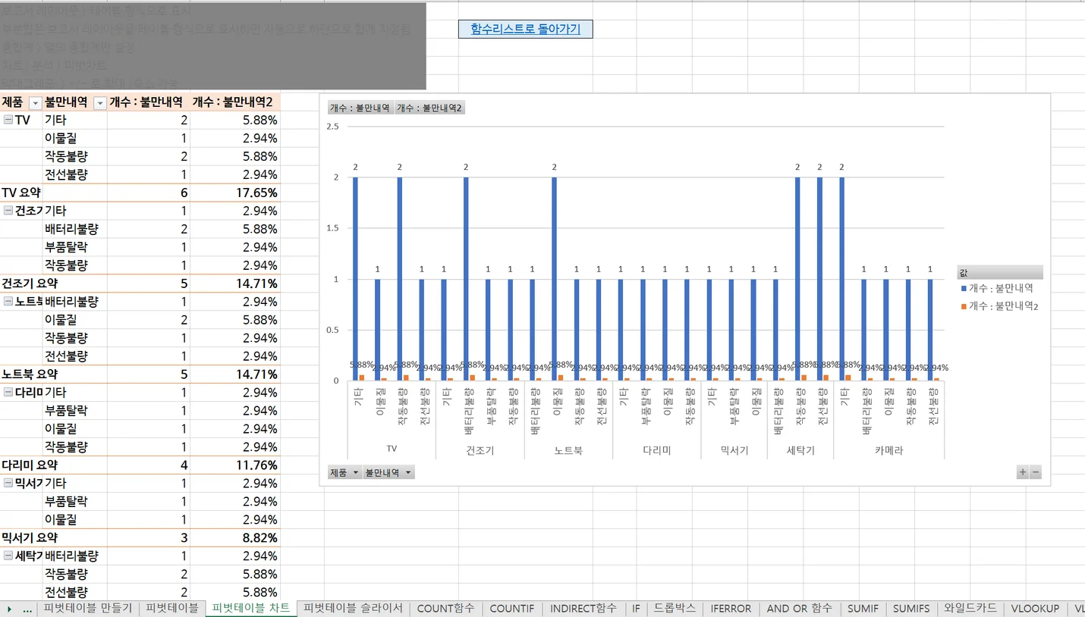Open the AND OR 함수 sheet tab
Image resolution: width=1085 pixels, height=617 pixels.
pos(799,609)
